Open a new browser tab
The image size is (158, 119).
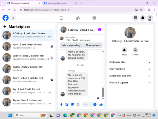click(x=82, y=3)
